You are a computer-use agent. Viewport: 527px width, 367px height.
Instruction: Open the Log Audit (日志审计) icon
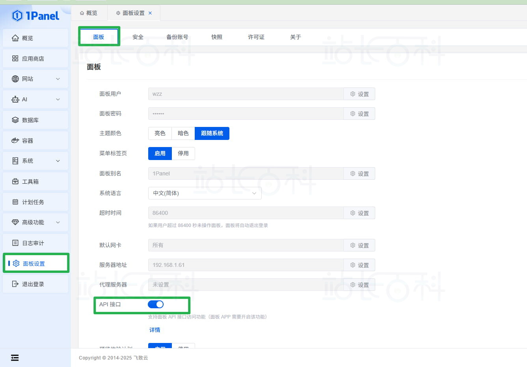tap(15, 243)
